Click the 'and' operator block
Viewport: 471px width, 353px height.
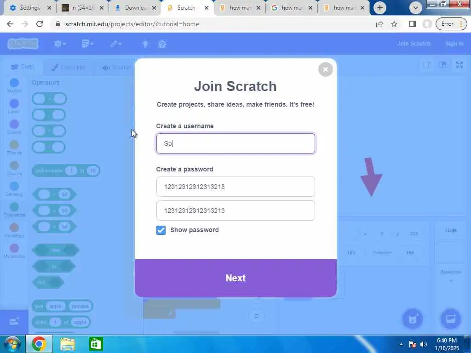(56, 250)
